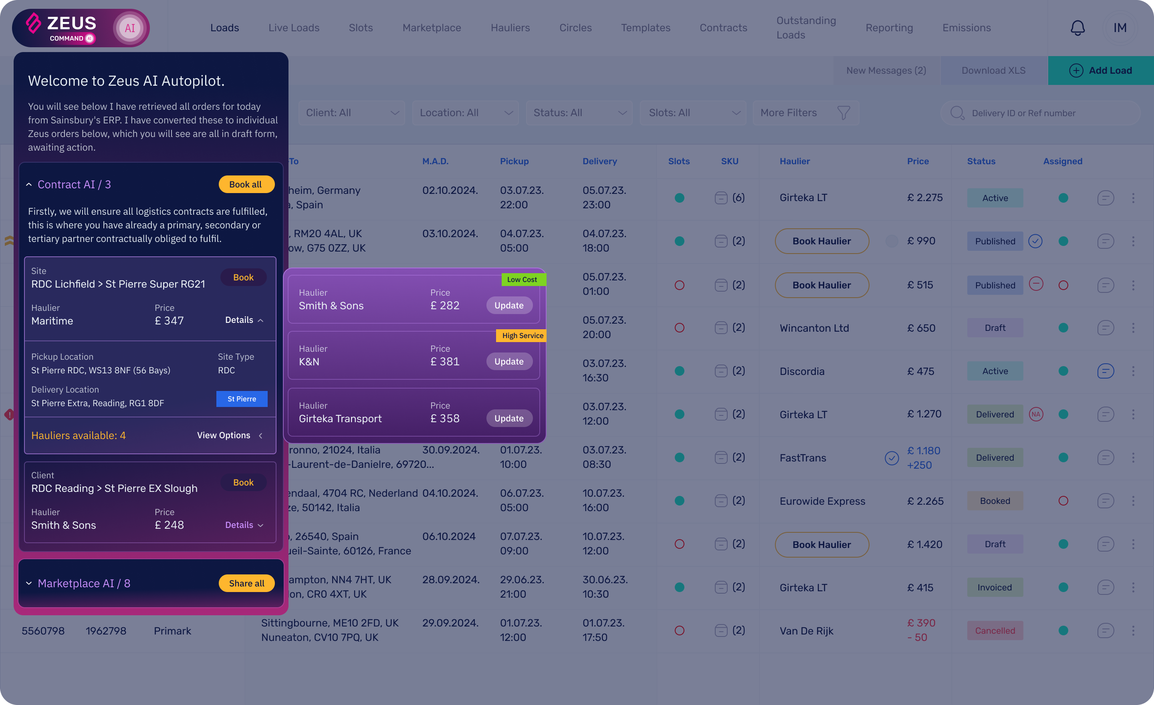The height and width of the screenshot is (705, 1154).
Task: Click the notification bell icon
Action: point(1077,28)
